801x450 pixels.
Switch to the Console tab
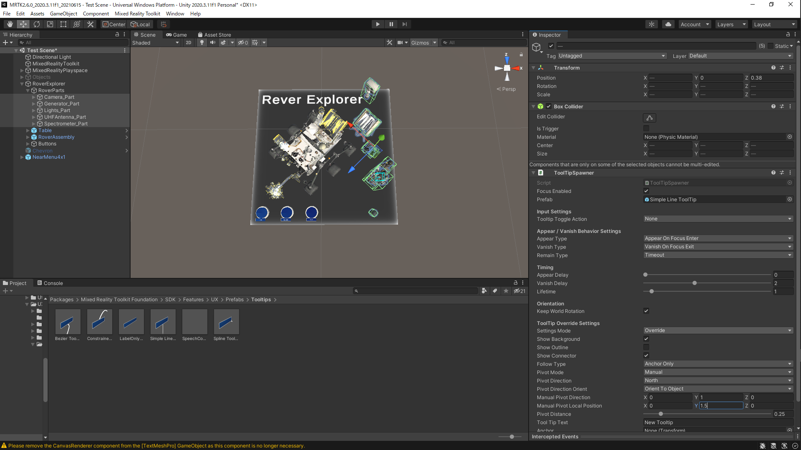(x=50, y=283)
